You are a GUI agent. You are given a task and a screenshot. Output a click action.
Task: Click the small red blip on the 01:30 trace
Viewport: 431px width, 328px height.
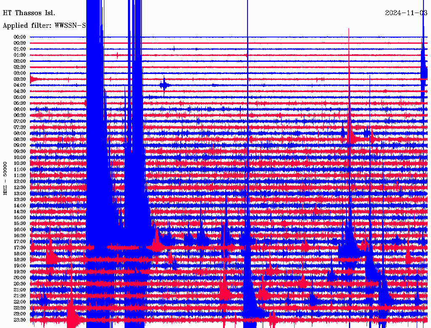point(117,55)
